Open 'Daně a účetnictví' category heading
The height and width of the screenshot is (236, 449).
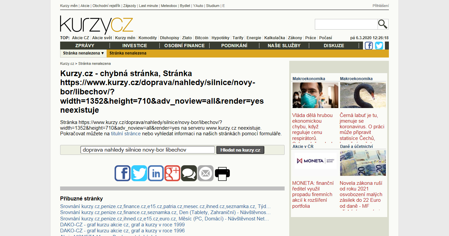(356, 146)
